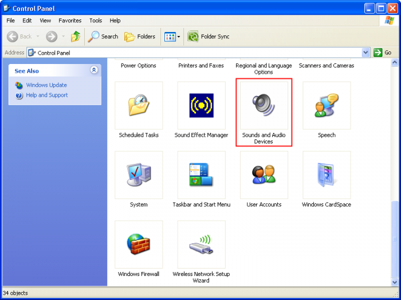Click the Power Options label
The width and height of the screenshot is (401, 300).
pyautogui.click(x=139, y=66)
